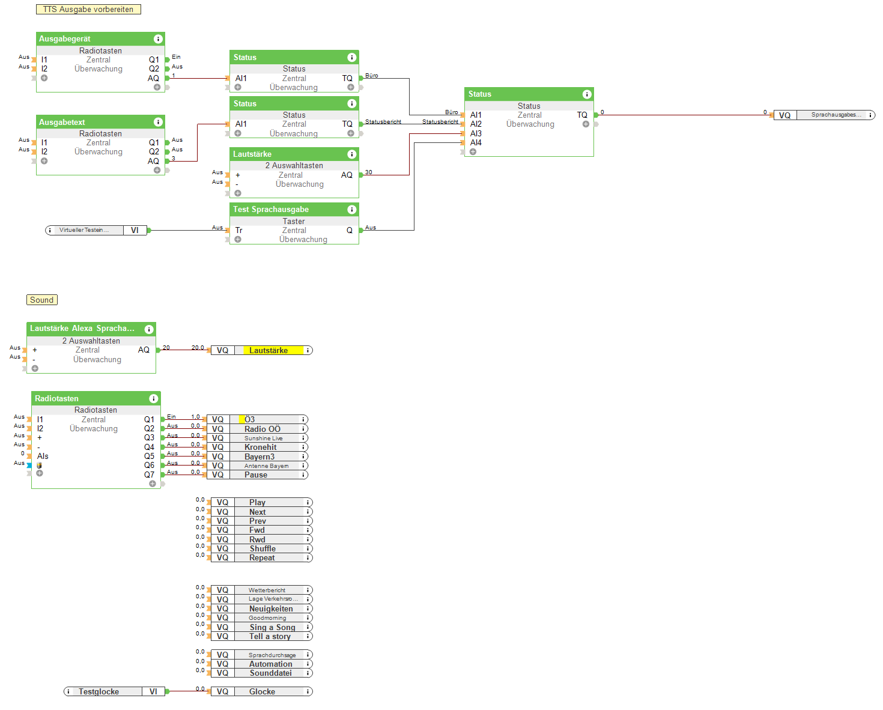
Task: Select the Sing a Song virtual output
Action: tap(262, 627)
